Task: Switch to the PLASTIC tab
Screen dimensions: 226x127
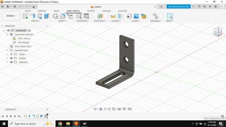Action: [91, 11]
